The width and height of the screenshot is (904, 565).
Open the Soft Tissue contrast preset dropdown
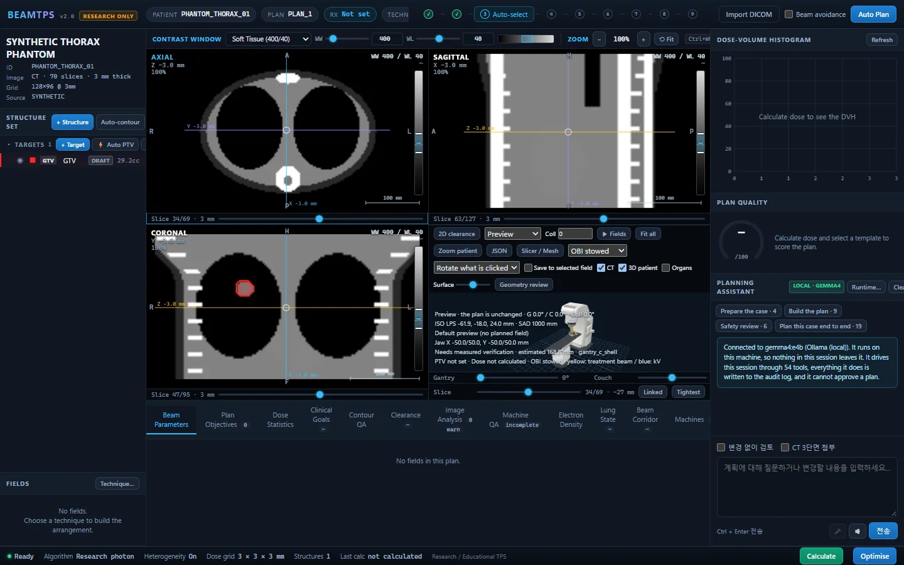pos(269,39)
